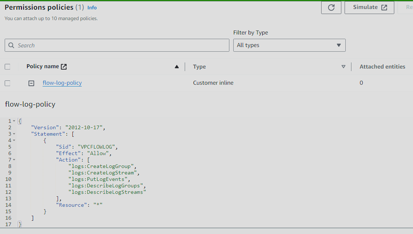
Task: Click the Type column sort arrow
Action: (x=344, y=67)
